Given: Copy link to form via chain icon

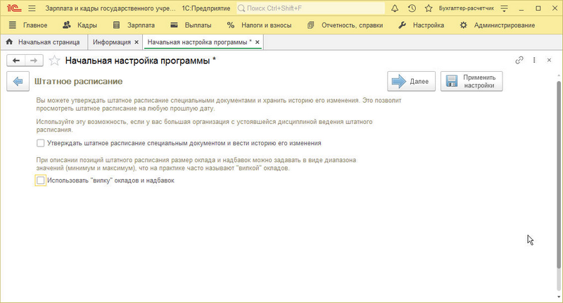Looking at the screenshot, I should tap(520, 61).
